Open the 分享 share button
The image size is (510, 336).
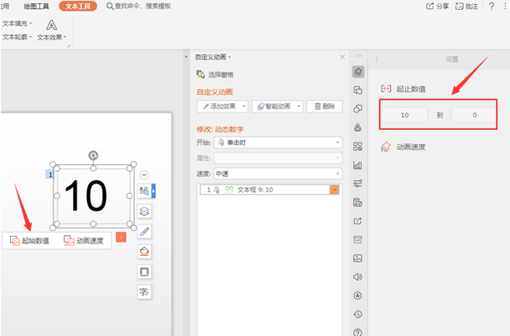(x=437, y=6)
